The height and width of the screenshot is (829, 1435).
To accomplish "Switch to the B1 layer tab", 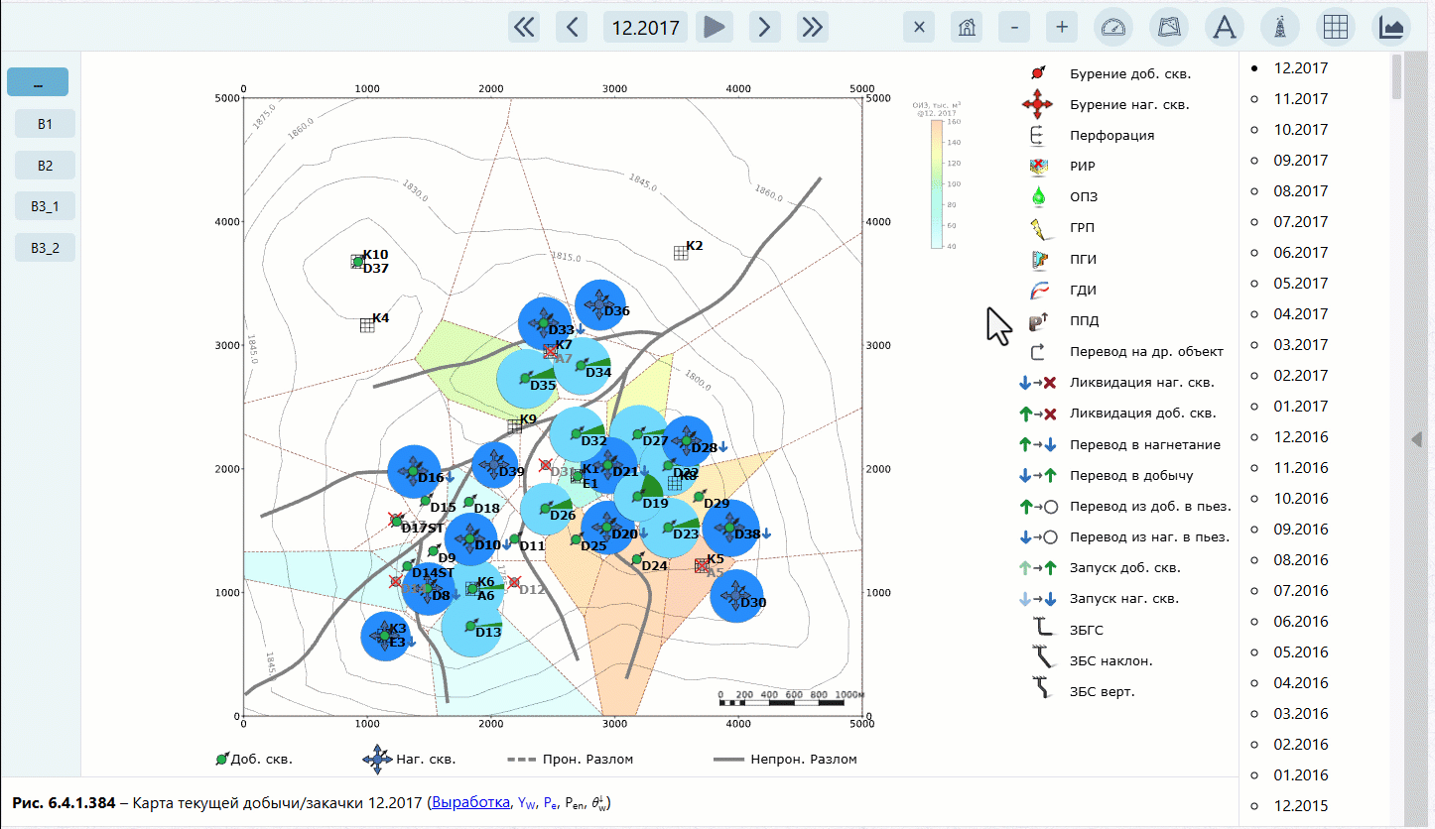I will click(x=45, y=124).
